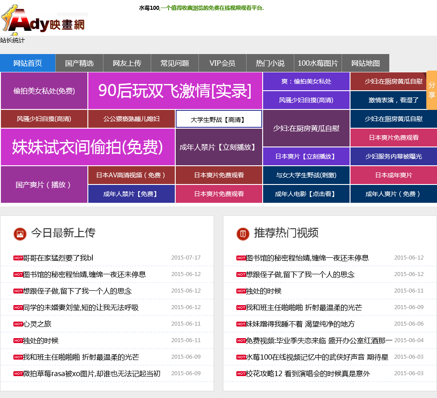Screen dimensions: 437x398
Task: Open the 国产精选 navigation tab
Action: (x=79, y=63)
